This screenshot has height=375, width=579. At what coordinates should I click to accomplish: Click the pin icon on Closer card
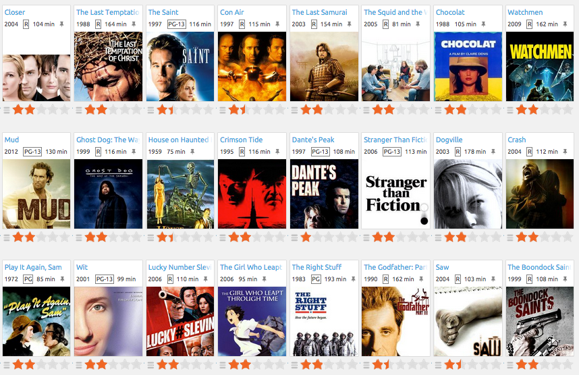(61, 24)
